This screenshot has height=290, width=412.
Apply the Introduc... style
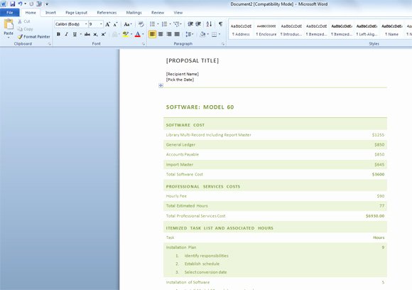click(291, 30)
